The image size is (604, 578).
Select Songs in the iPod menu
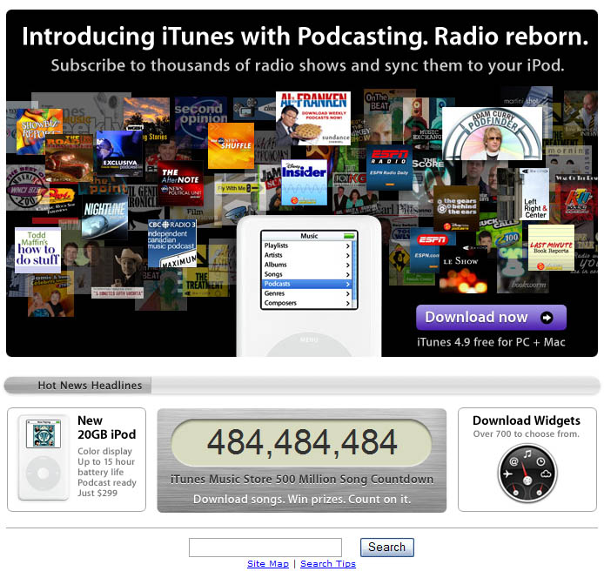click(x=307, y=274)
